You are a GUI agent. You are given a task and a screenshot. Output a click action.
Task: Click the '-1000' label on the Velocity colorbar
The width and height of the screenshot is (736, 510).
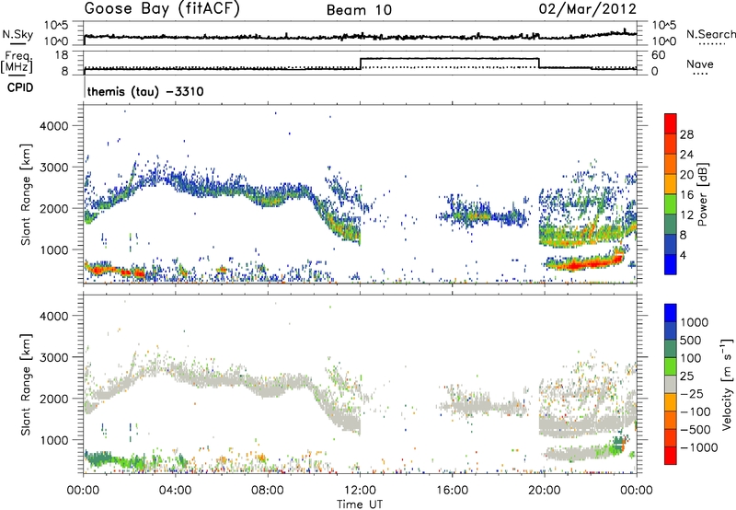tap(699, 447)
